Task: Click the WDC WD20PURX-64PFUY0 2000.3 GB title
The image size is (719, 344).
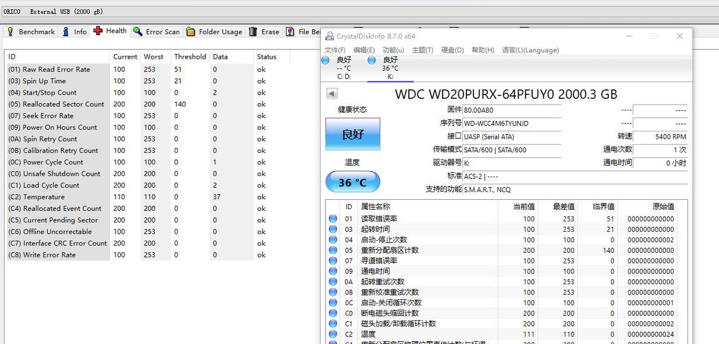Action: click(506, 94)
